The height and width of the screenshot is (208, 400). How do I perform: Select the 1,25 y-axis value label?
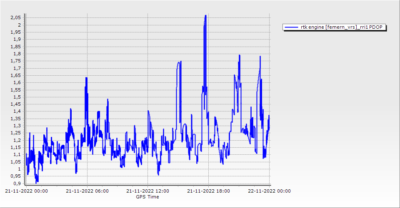[15, 133]
